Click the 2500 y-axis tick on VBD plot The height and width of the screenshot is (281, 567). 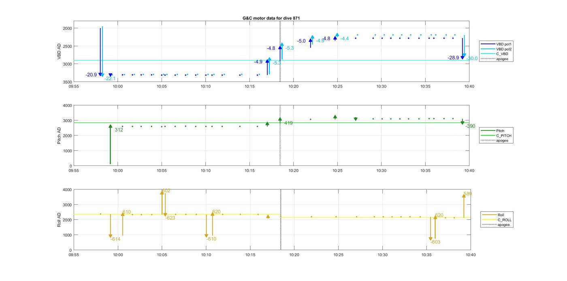67,46
